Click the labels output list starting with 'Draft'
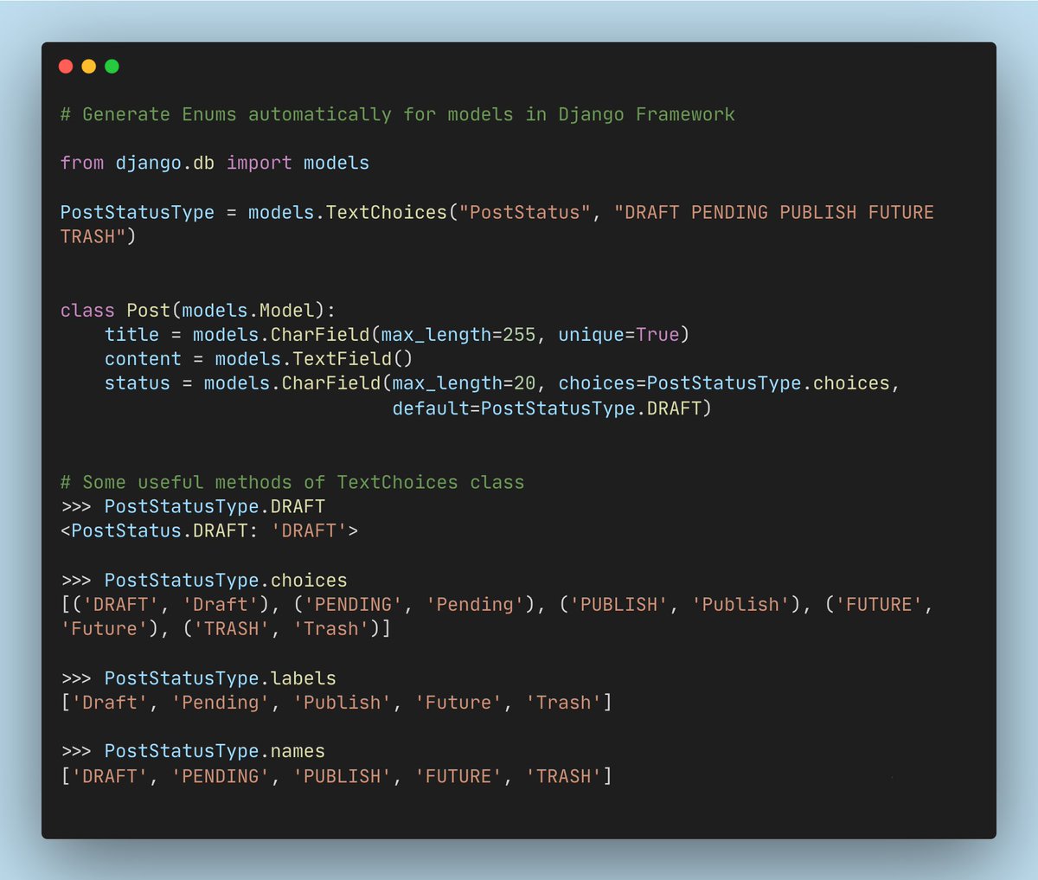Image resolution: width=1038 pixels, height=880 pixels. tap(336, 702)
